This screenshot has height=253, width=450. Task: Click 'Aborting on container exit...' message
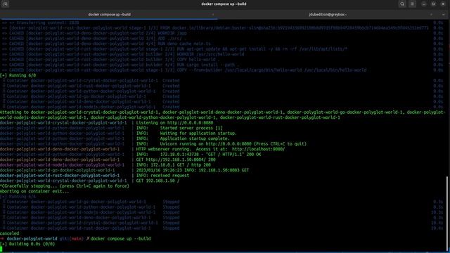(x=34, y=191)
